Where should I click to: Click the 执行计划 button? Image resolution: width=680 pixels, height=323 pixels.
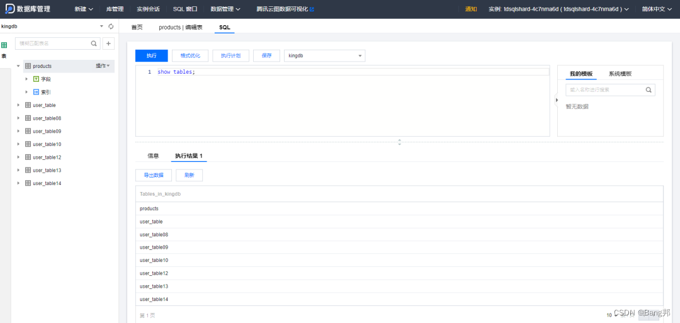click(230, 55)
